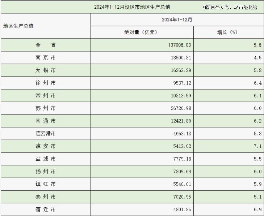Select the '徐州市' growth rate 6.4
The image size is (264, 216).
[257, 83]
